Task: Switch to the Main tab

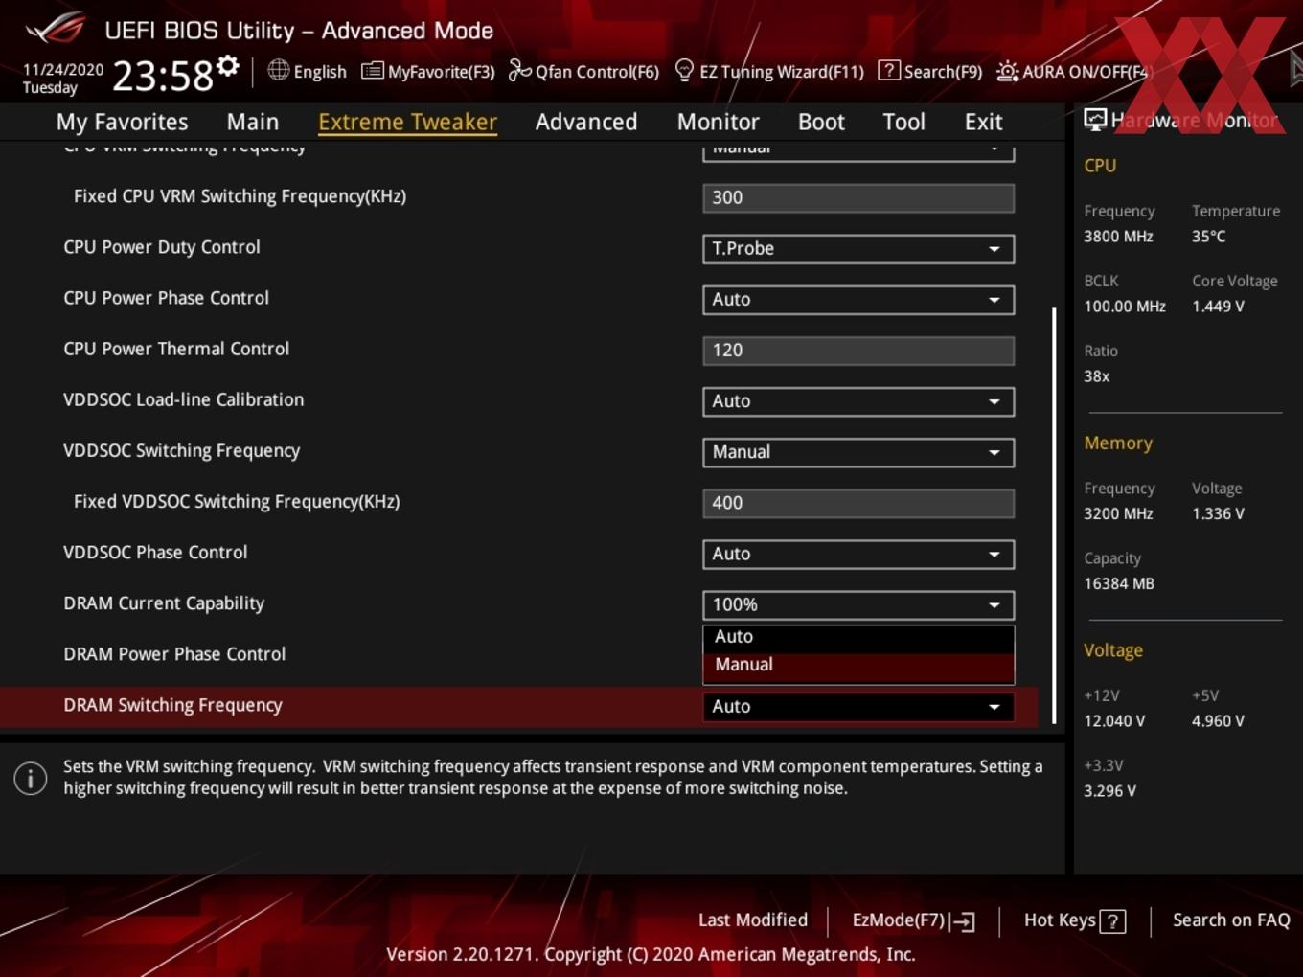Action: 253,122
